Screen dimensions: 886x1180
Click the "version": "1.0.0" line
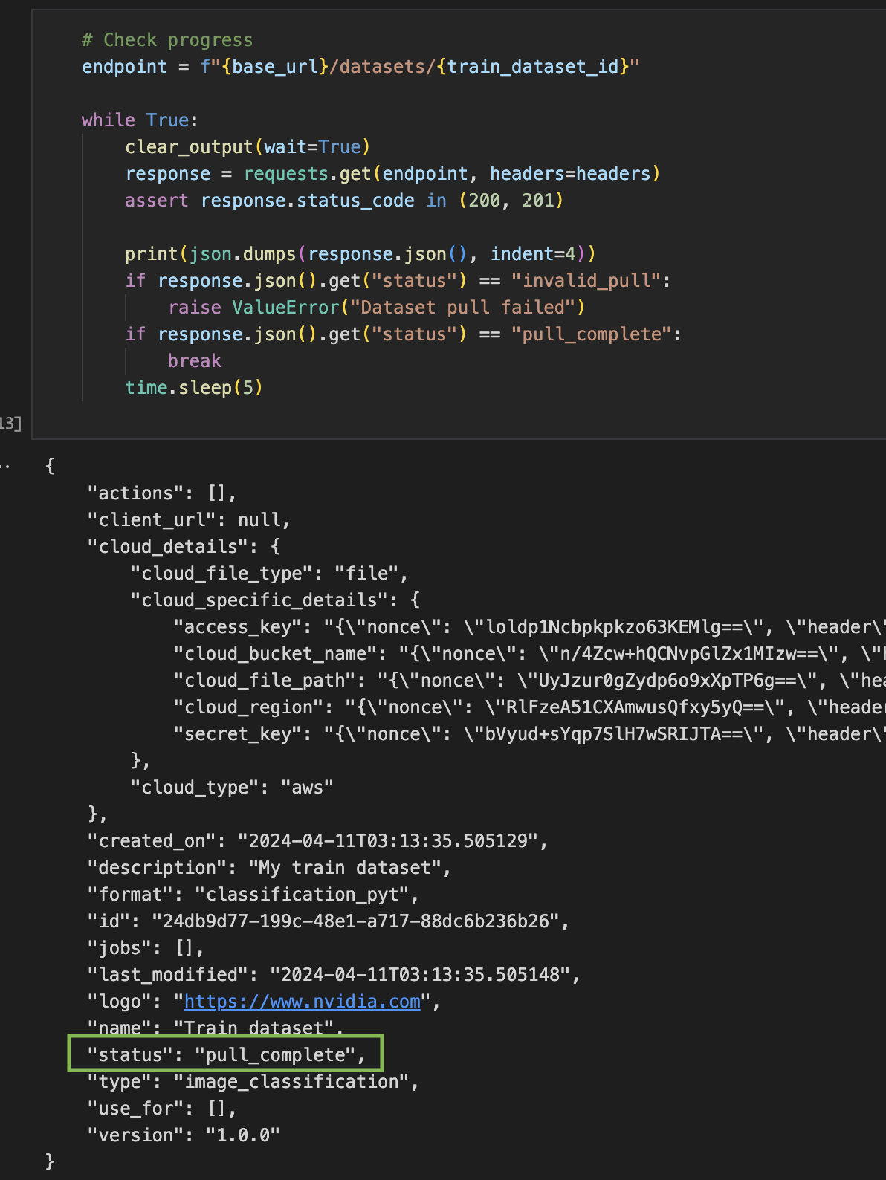pos(184,1135)
